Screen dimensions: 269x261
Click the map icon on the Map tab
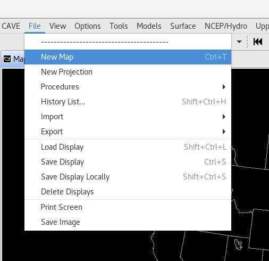[x=7, y=59]
